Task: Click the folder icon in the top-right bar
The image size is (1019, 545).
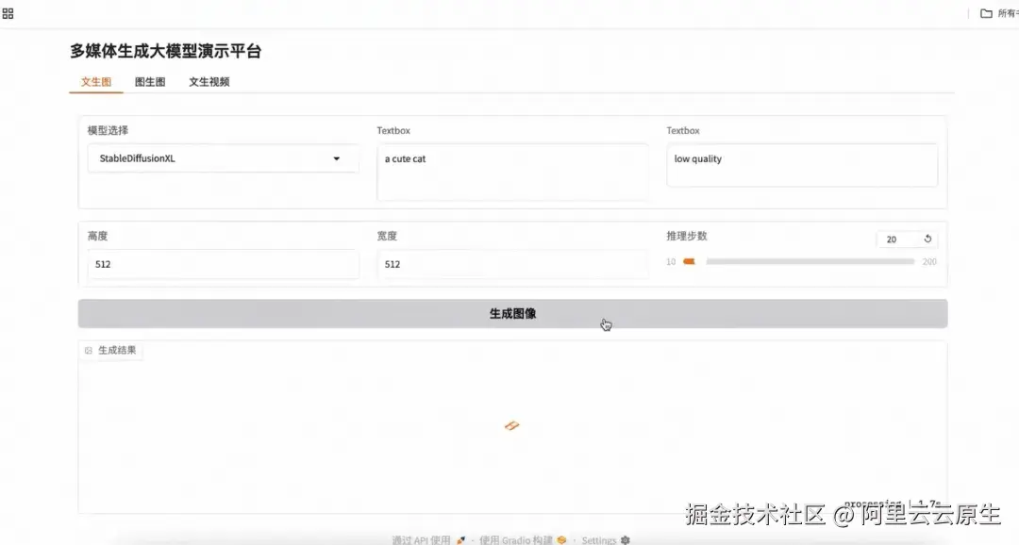Action: point(985,13)
